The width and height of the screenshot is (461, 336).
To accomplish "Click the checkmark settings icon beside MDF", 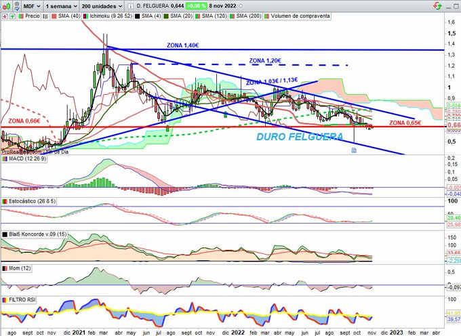I will click(x=17, y=6).
